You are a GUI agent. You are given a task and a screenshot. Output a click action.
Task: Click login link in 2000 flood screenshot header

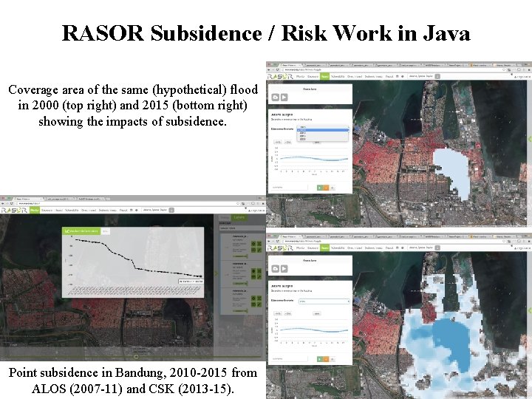pos(522,77)
